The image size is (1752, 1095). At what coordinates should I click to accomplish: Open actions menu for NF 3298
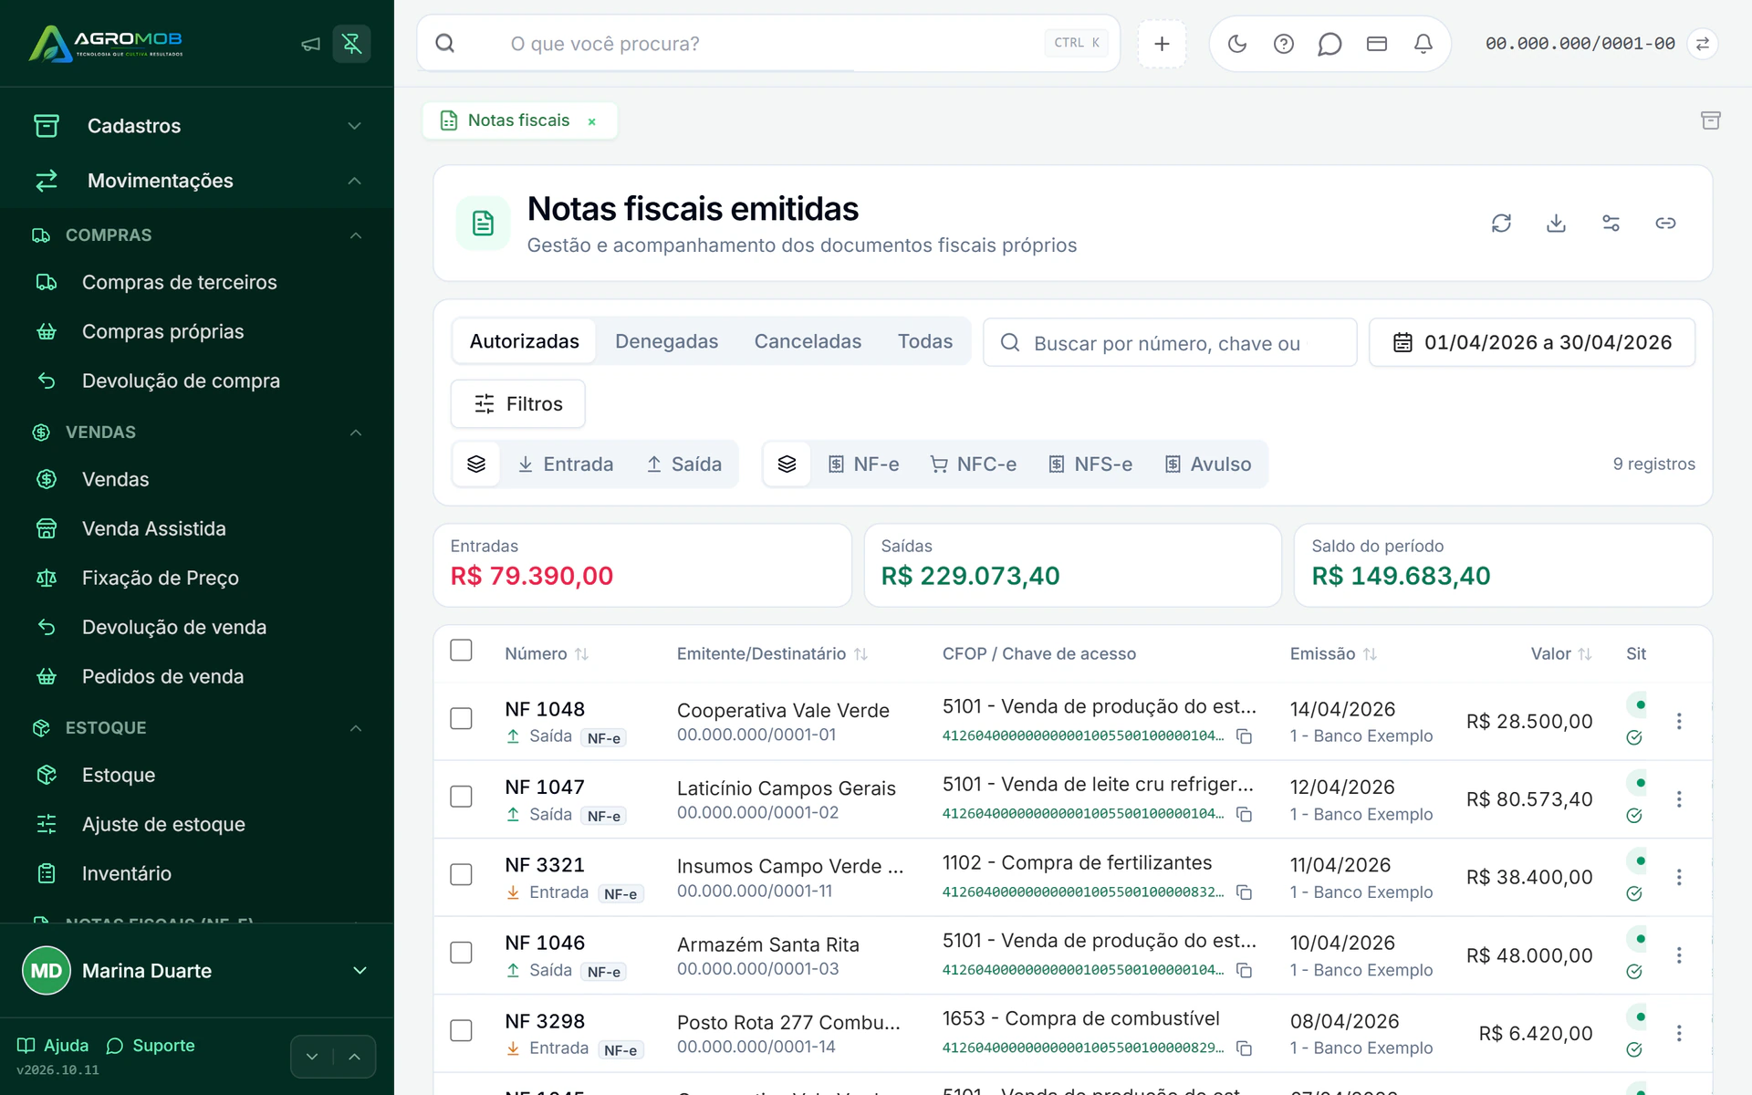[1679, 1033]
